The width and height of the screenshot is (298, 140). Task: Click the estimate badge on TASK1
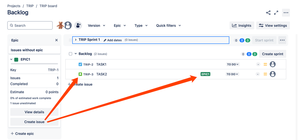coord(258,64)
